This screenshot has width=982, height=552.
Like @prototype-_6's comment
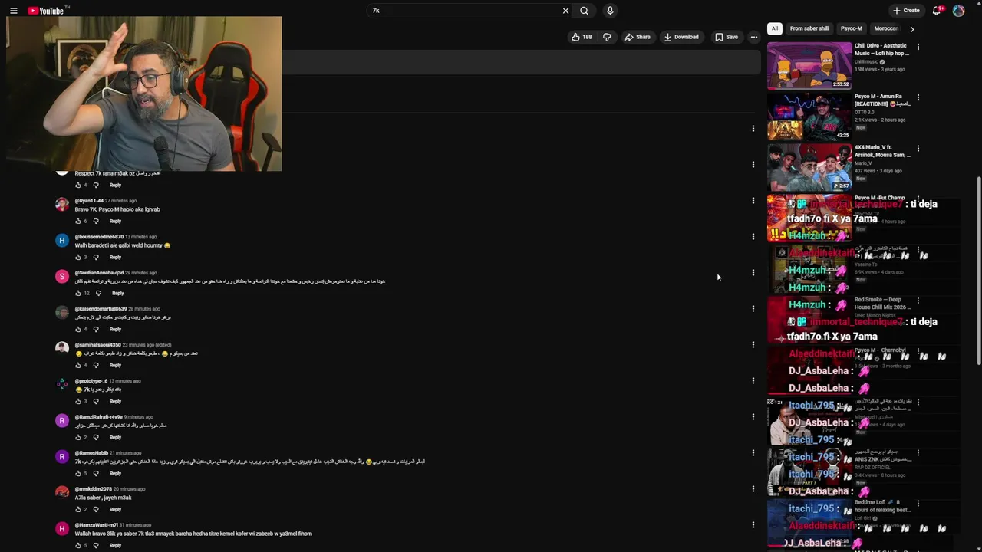[x=78, y=401]
